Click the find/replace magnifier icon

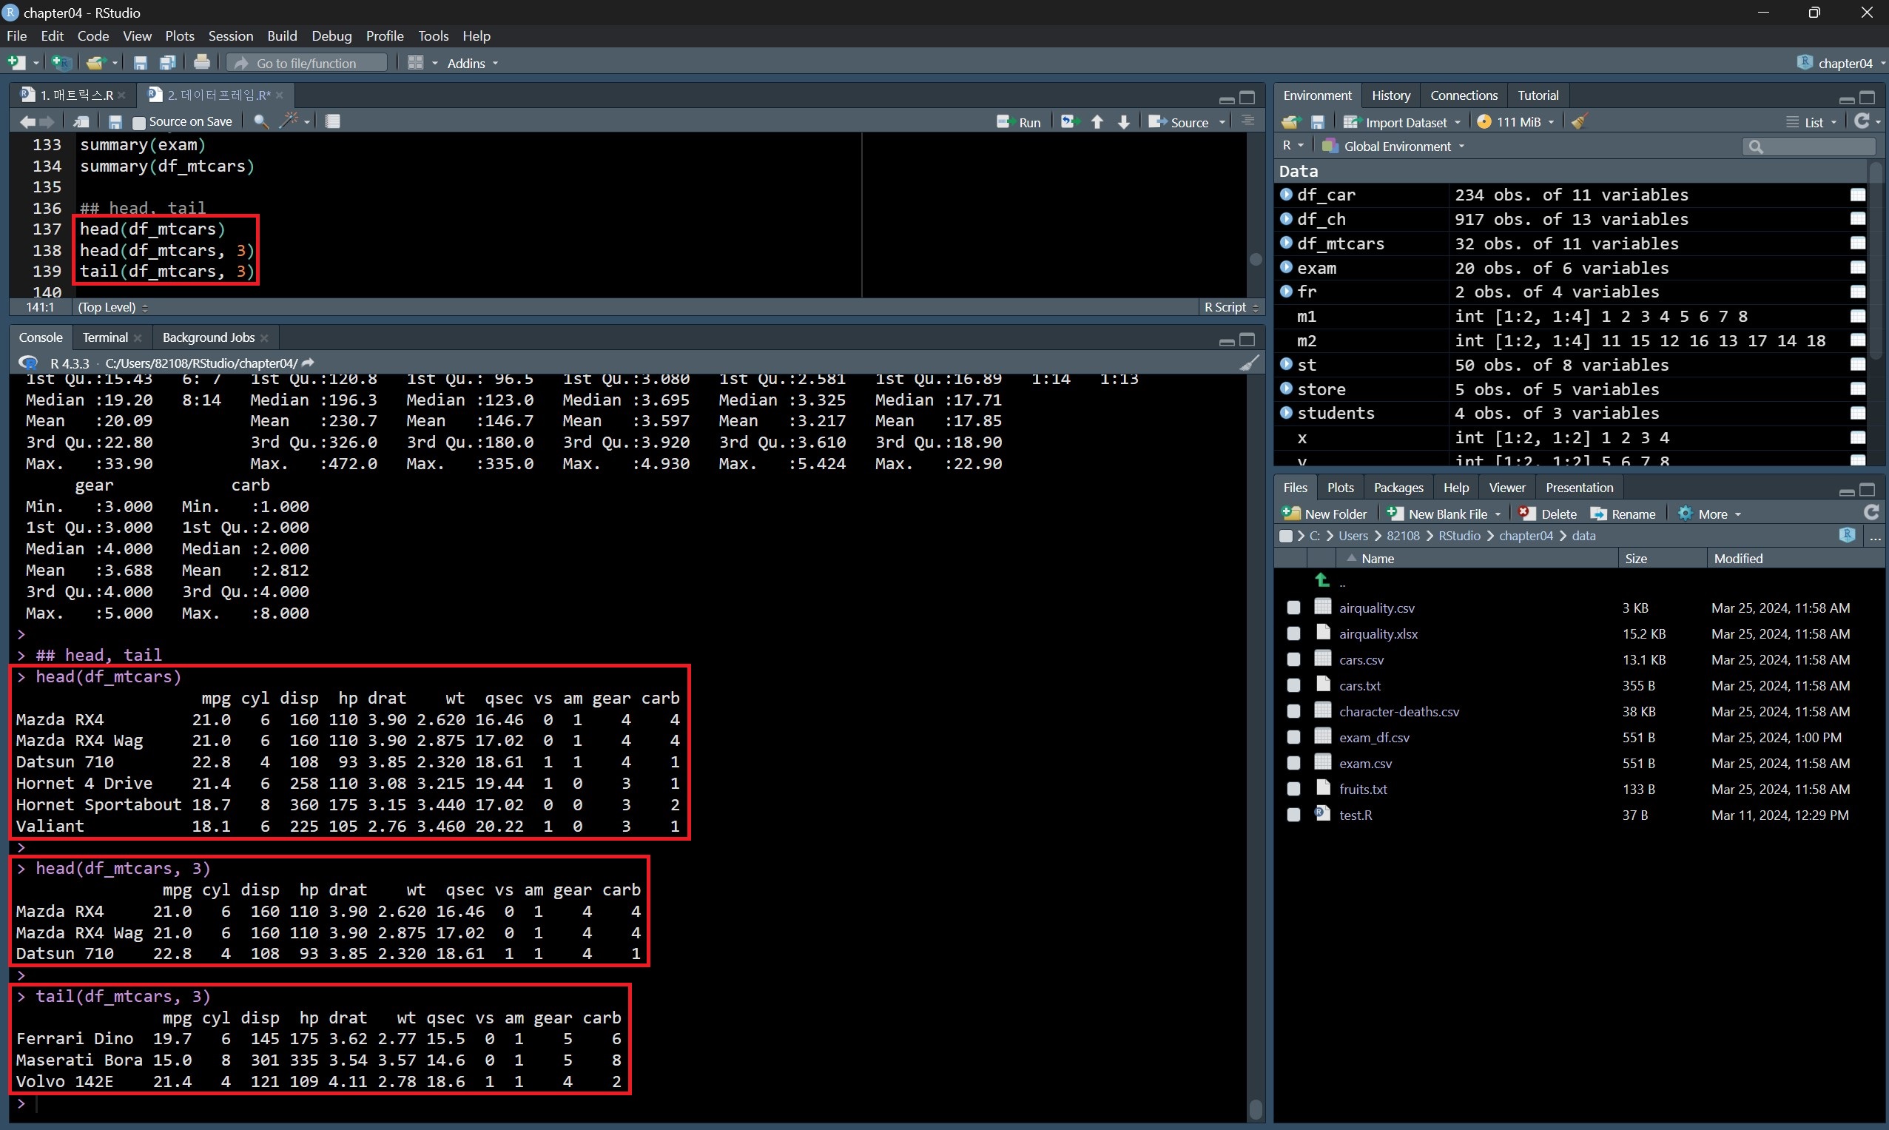260,121
